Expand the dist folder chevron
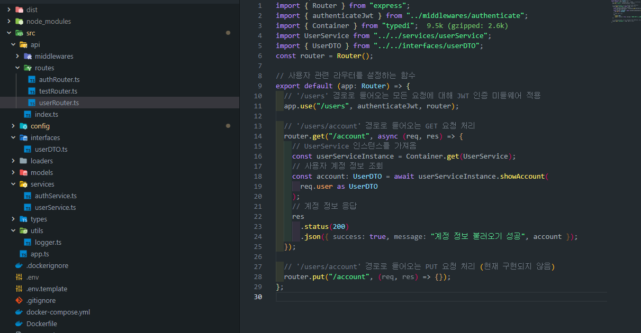The height and width of the screenshot is (333, 641). click(x=9, y=10)
